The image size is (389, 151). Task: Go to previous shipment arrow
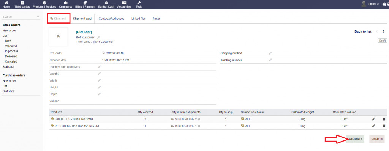[x=377, y=31]
